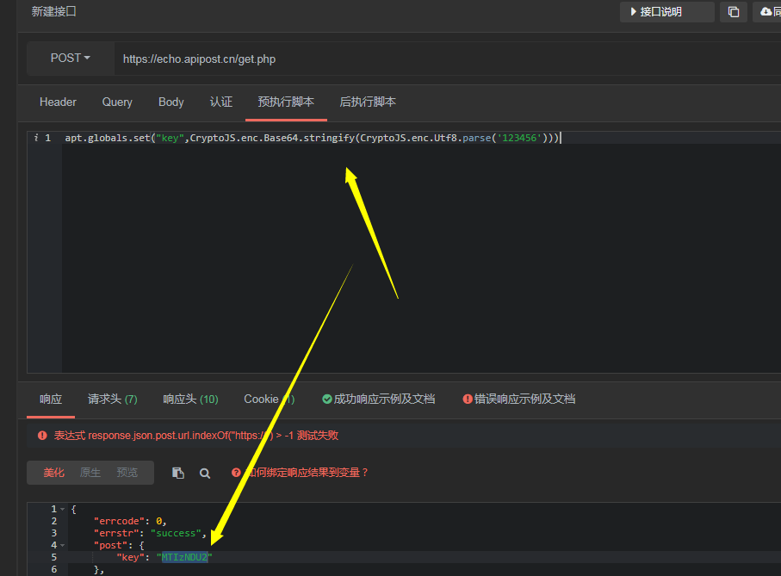Screen dimensions: 781x576
Task: Open the POST request method dropdown
Action: pos(70,58)
